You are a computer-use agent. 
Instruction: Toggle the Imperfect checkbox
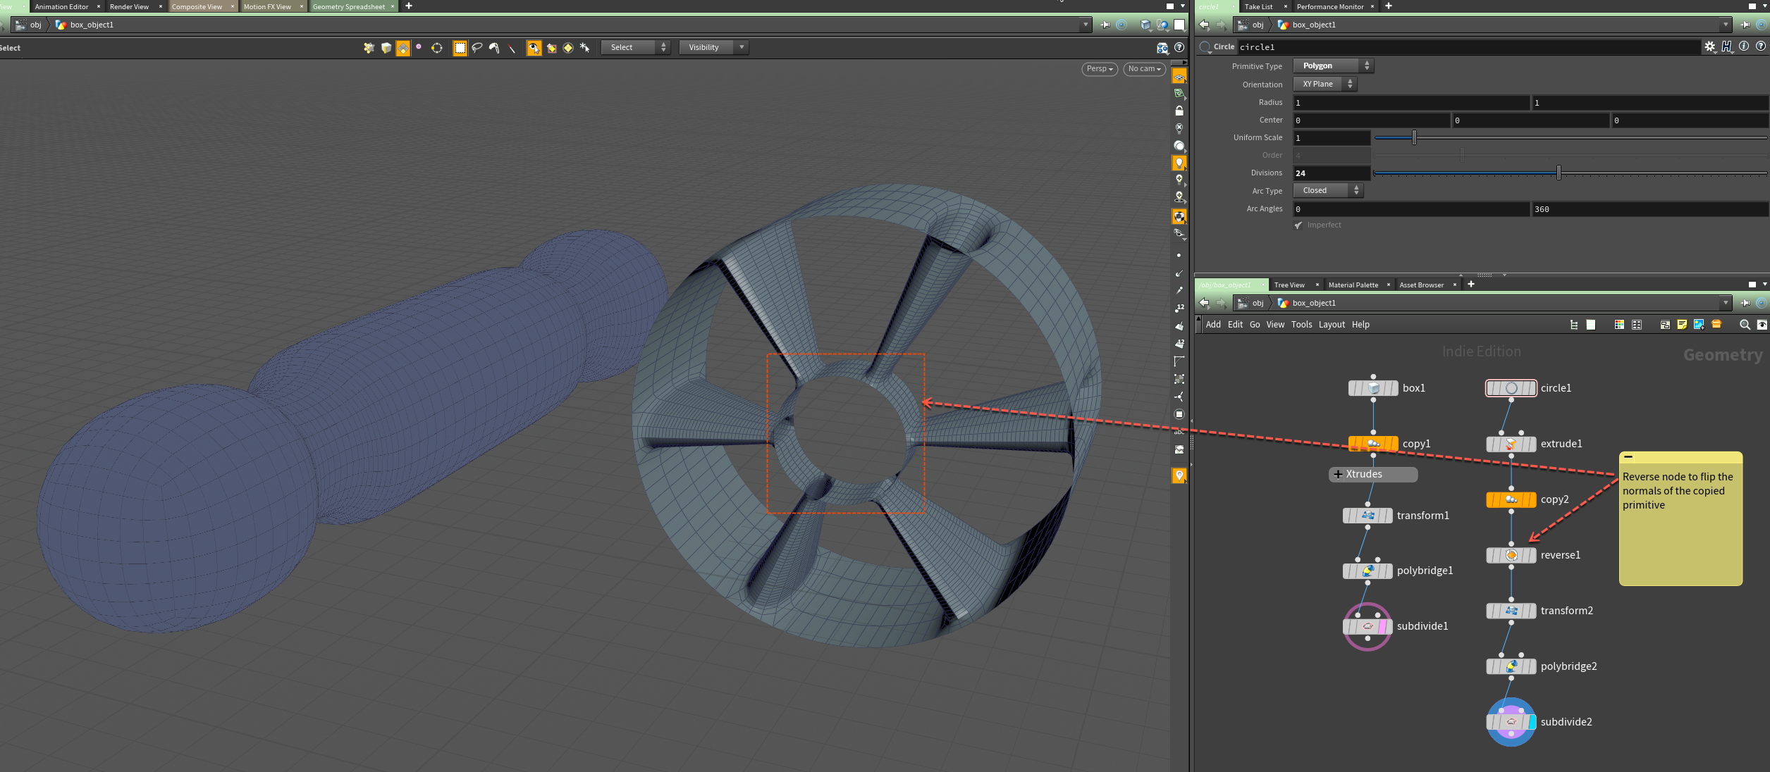point(1298,225)
